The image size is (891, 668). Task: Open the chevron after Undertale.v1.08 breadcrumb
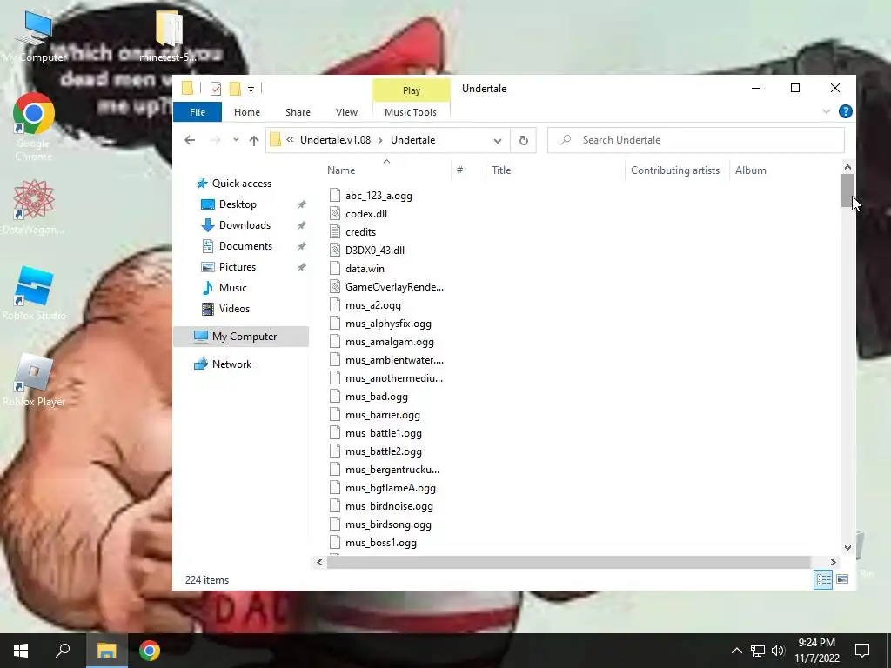(x=381, y=140)
